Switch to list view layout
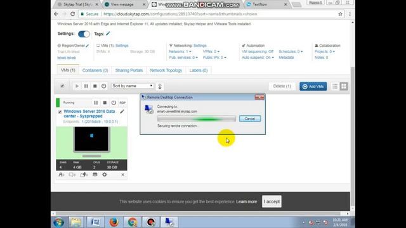Viewport: 406px width, 228px height. [x=335, y=86]
